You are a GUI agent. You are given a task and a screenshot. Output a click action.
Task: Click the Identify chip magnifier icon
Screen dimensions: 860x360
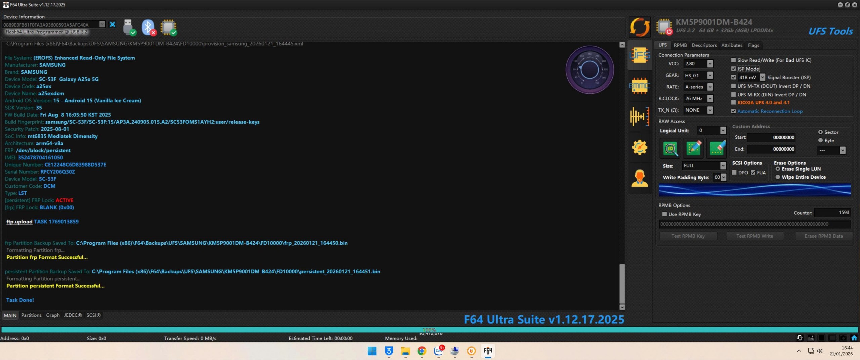coord(670,148)
